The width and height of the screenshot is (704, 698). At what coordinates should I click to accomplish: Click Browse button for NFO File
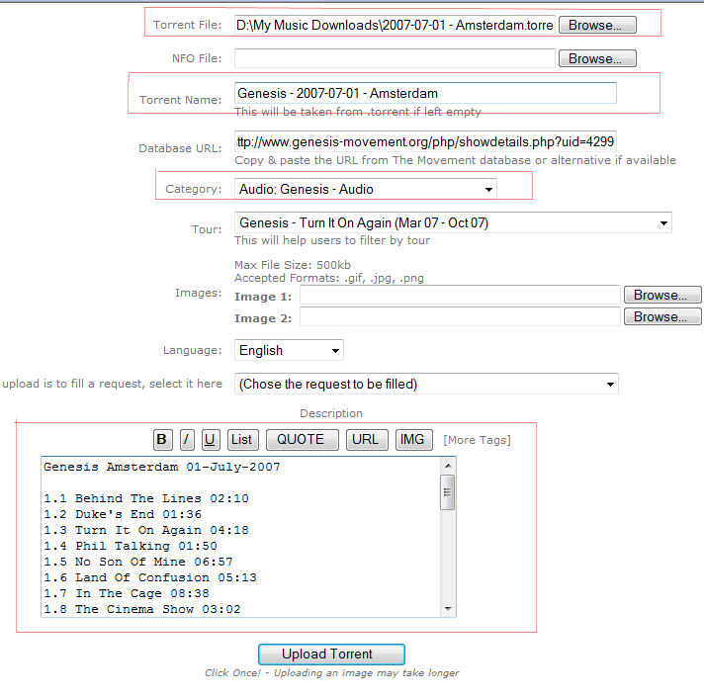597,58
